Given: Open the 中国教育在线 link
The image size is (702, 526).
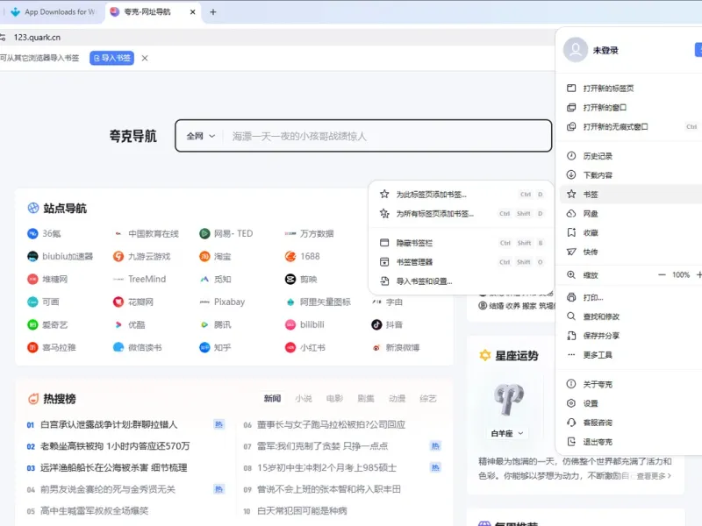Looking at the screenshot, I should tap(153, 233).
